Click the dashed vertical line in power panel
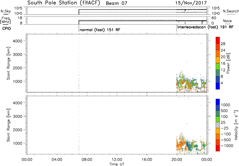The image size is (239, 166). [79, 63]
